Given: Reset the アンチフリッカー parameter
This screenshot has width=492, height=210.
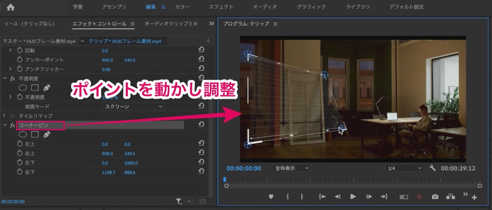Looking at the screenshot, I should tap(201, 69).
